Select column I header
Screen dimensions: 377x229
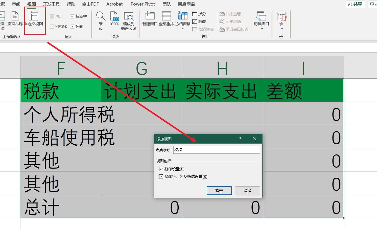[303, 67]
